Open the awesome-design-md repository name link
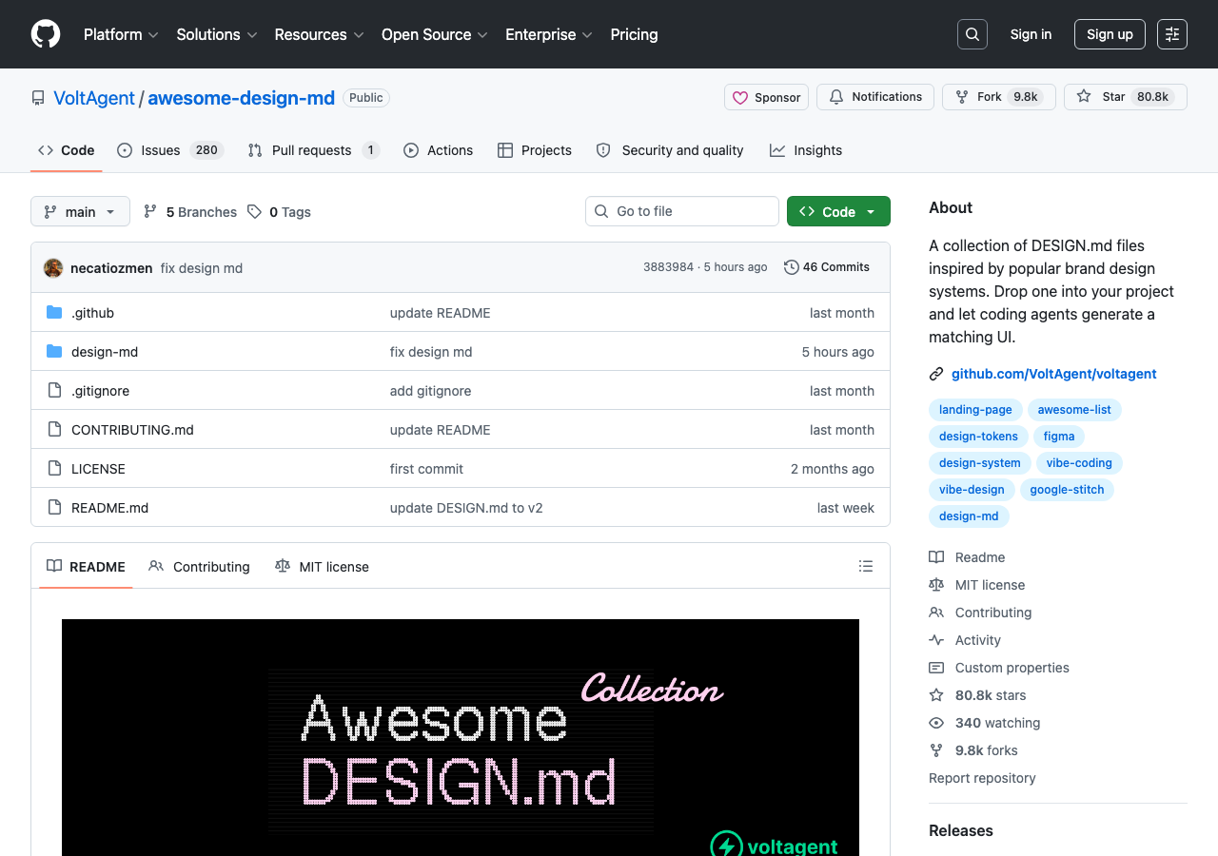 (x=242, y=98)
